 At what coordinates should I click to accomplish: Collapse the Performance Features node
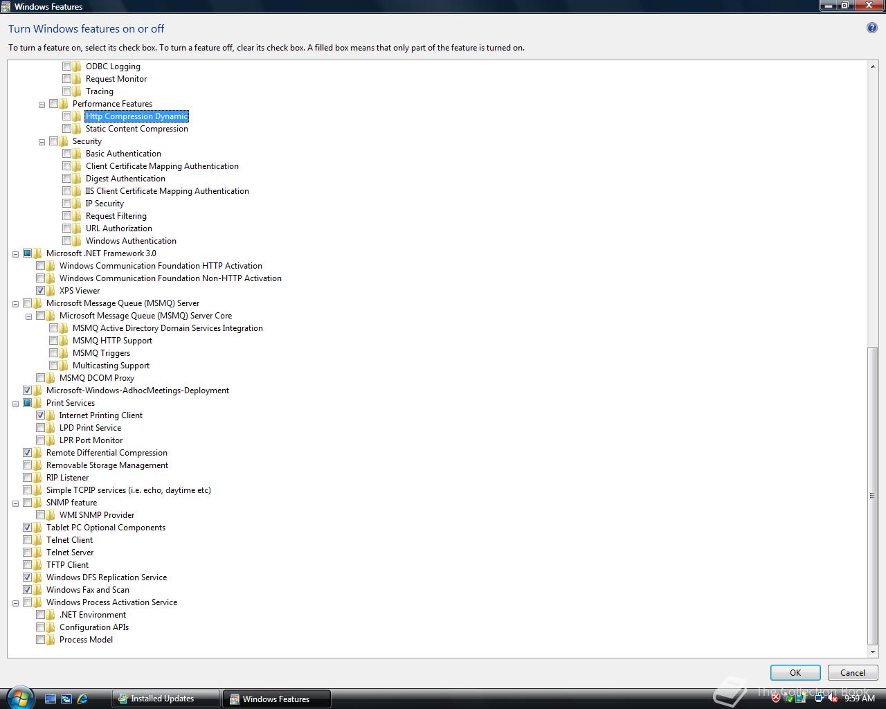42,105
